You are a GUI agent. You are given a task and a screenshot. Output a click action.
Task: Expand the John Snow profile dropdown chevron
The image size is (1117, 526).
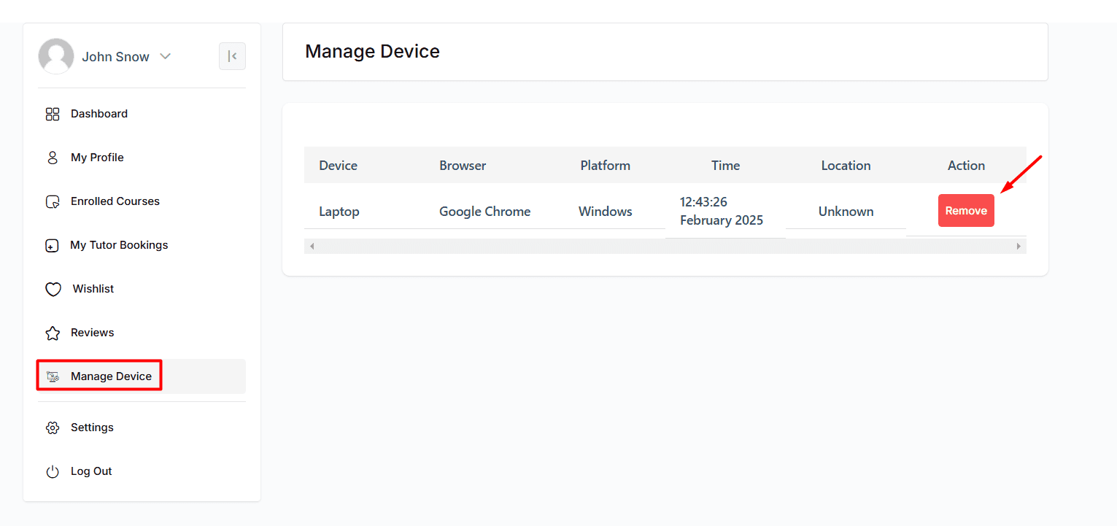tap(165, 56)
